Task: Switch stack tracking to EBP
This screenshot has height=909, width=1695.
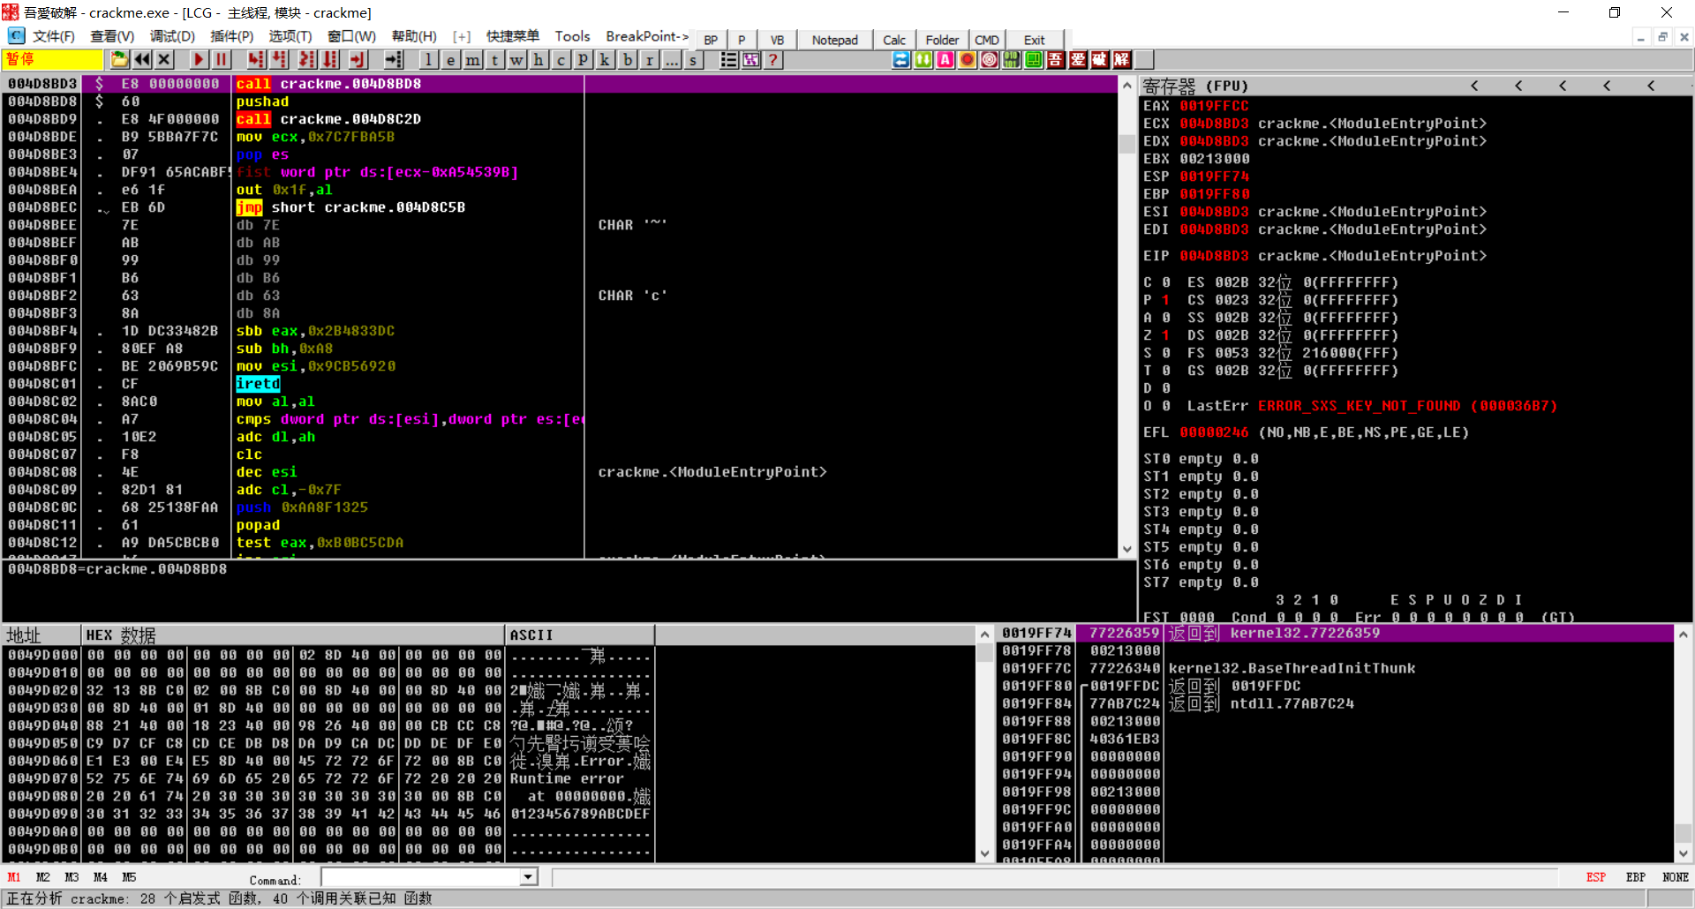Action: point(1635,877)
